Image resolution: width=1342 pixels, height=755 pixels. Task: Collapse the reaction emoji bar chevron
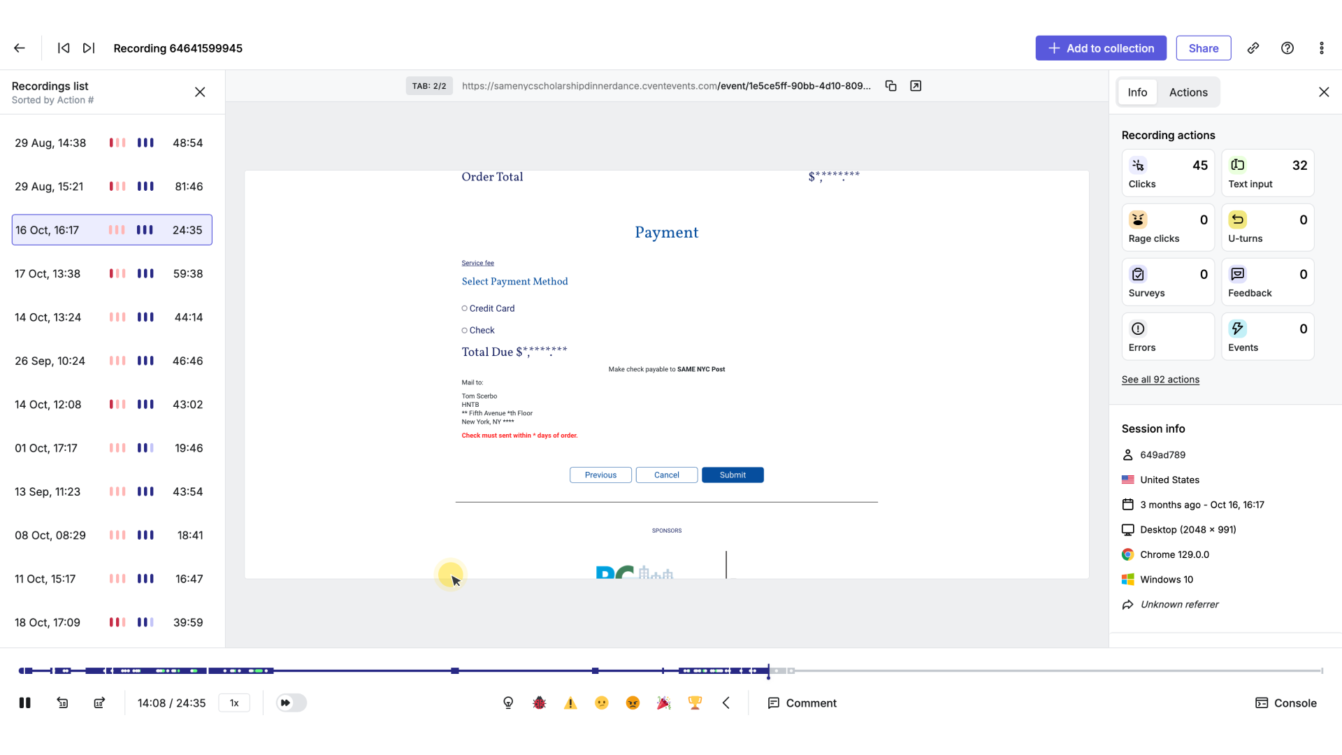click(x=726, y=703)
